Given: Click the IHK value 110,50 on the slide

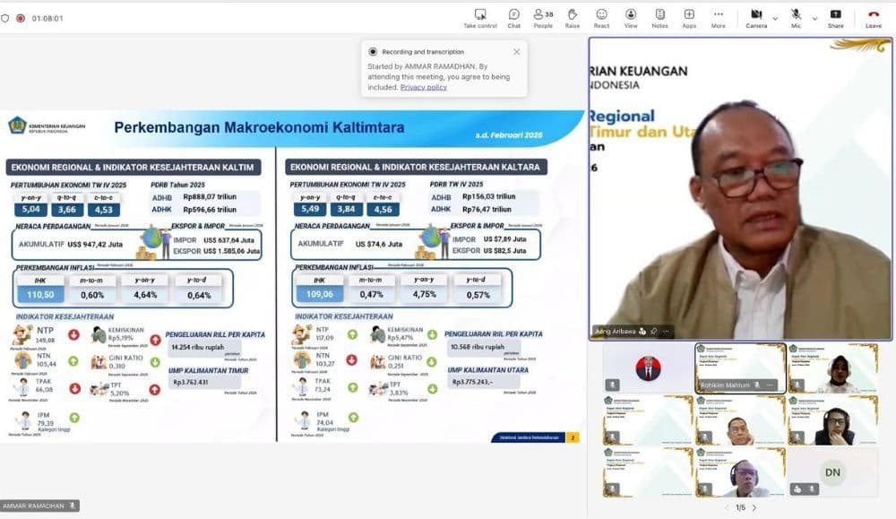Looking at the screenshot, I should pyautogui.click(x=40, y=295).
